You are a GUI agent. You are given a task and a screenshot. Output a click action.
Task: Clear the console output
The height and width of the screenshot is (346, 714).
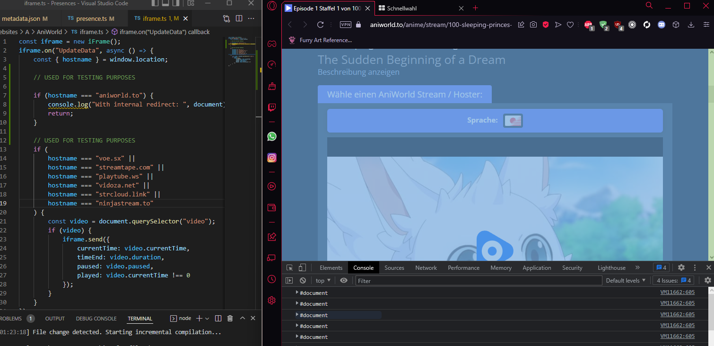click(303, 280)
